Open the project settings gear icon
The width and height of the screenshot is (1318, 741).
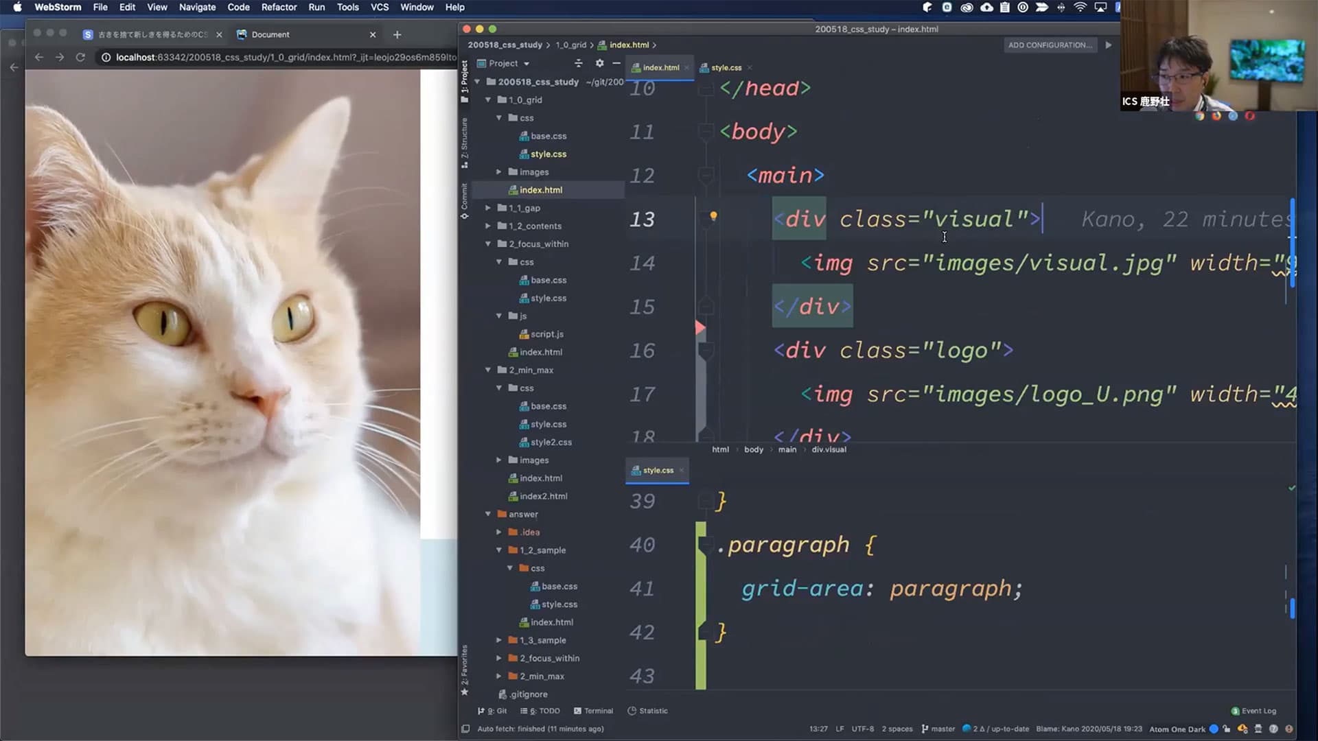[599, 63]
